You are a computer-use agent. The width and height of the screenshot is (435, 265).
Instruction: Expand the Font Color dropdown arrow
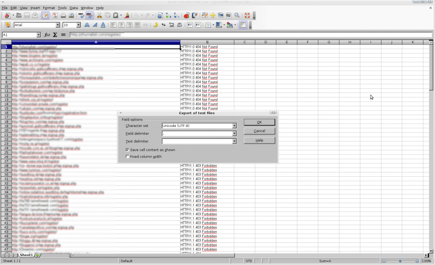(x=235, y=25)
